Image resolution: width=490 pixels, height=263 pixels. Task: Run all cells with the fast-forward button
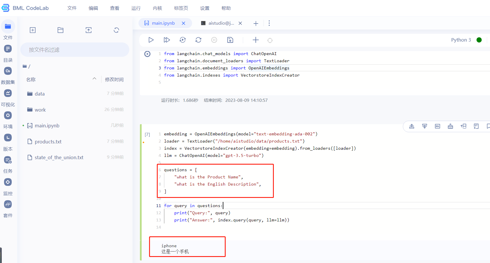coord(167,40)
